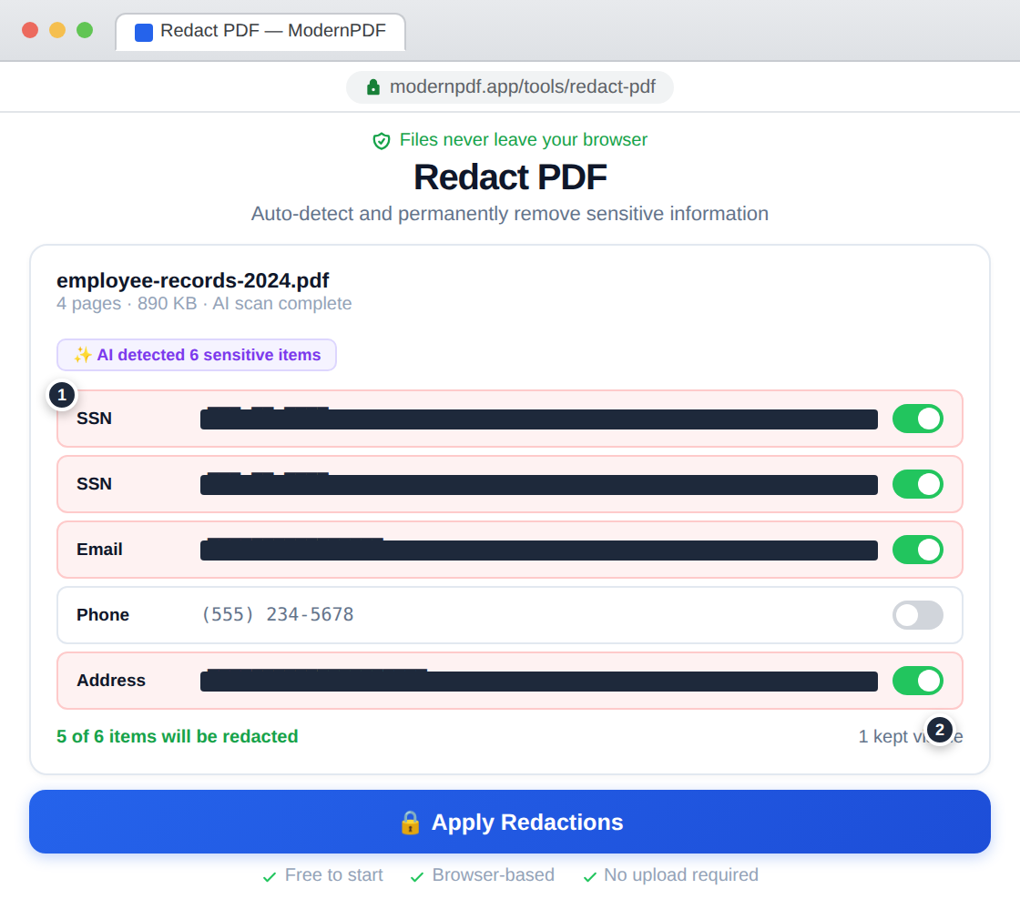Click the numbered marker 2 near '1 kept visible'
Screen dimensions: 1020x899
pyautogui.click(x=940, y=730)
